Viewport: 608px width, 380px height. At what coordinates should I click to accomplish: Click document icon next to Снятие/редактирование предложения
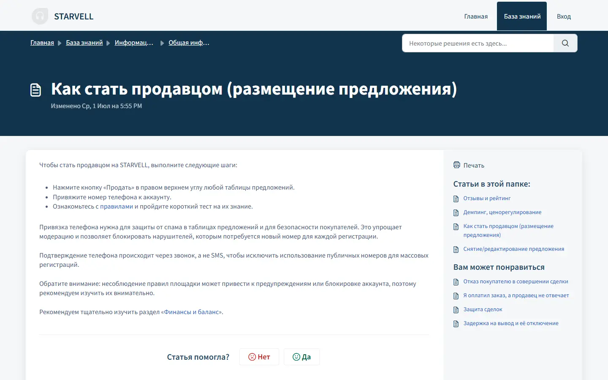point(456,250)
